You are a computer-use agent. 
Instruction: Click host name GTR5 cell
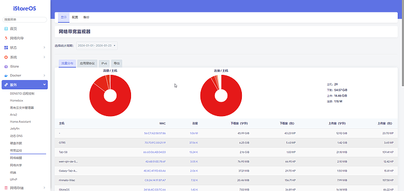(62, 142)
